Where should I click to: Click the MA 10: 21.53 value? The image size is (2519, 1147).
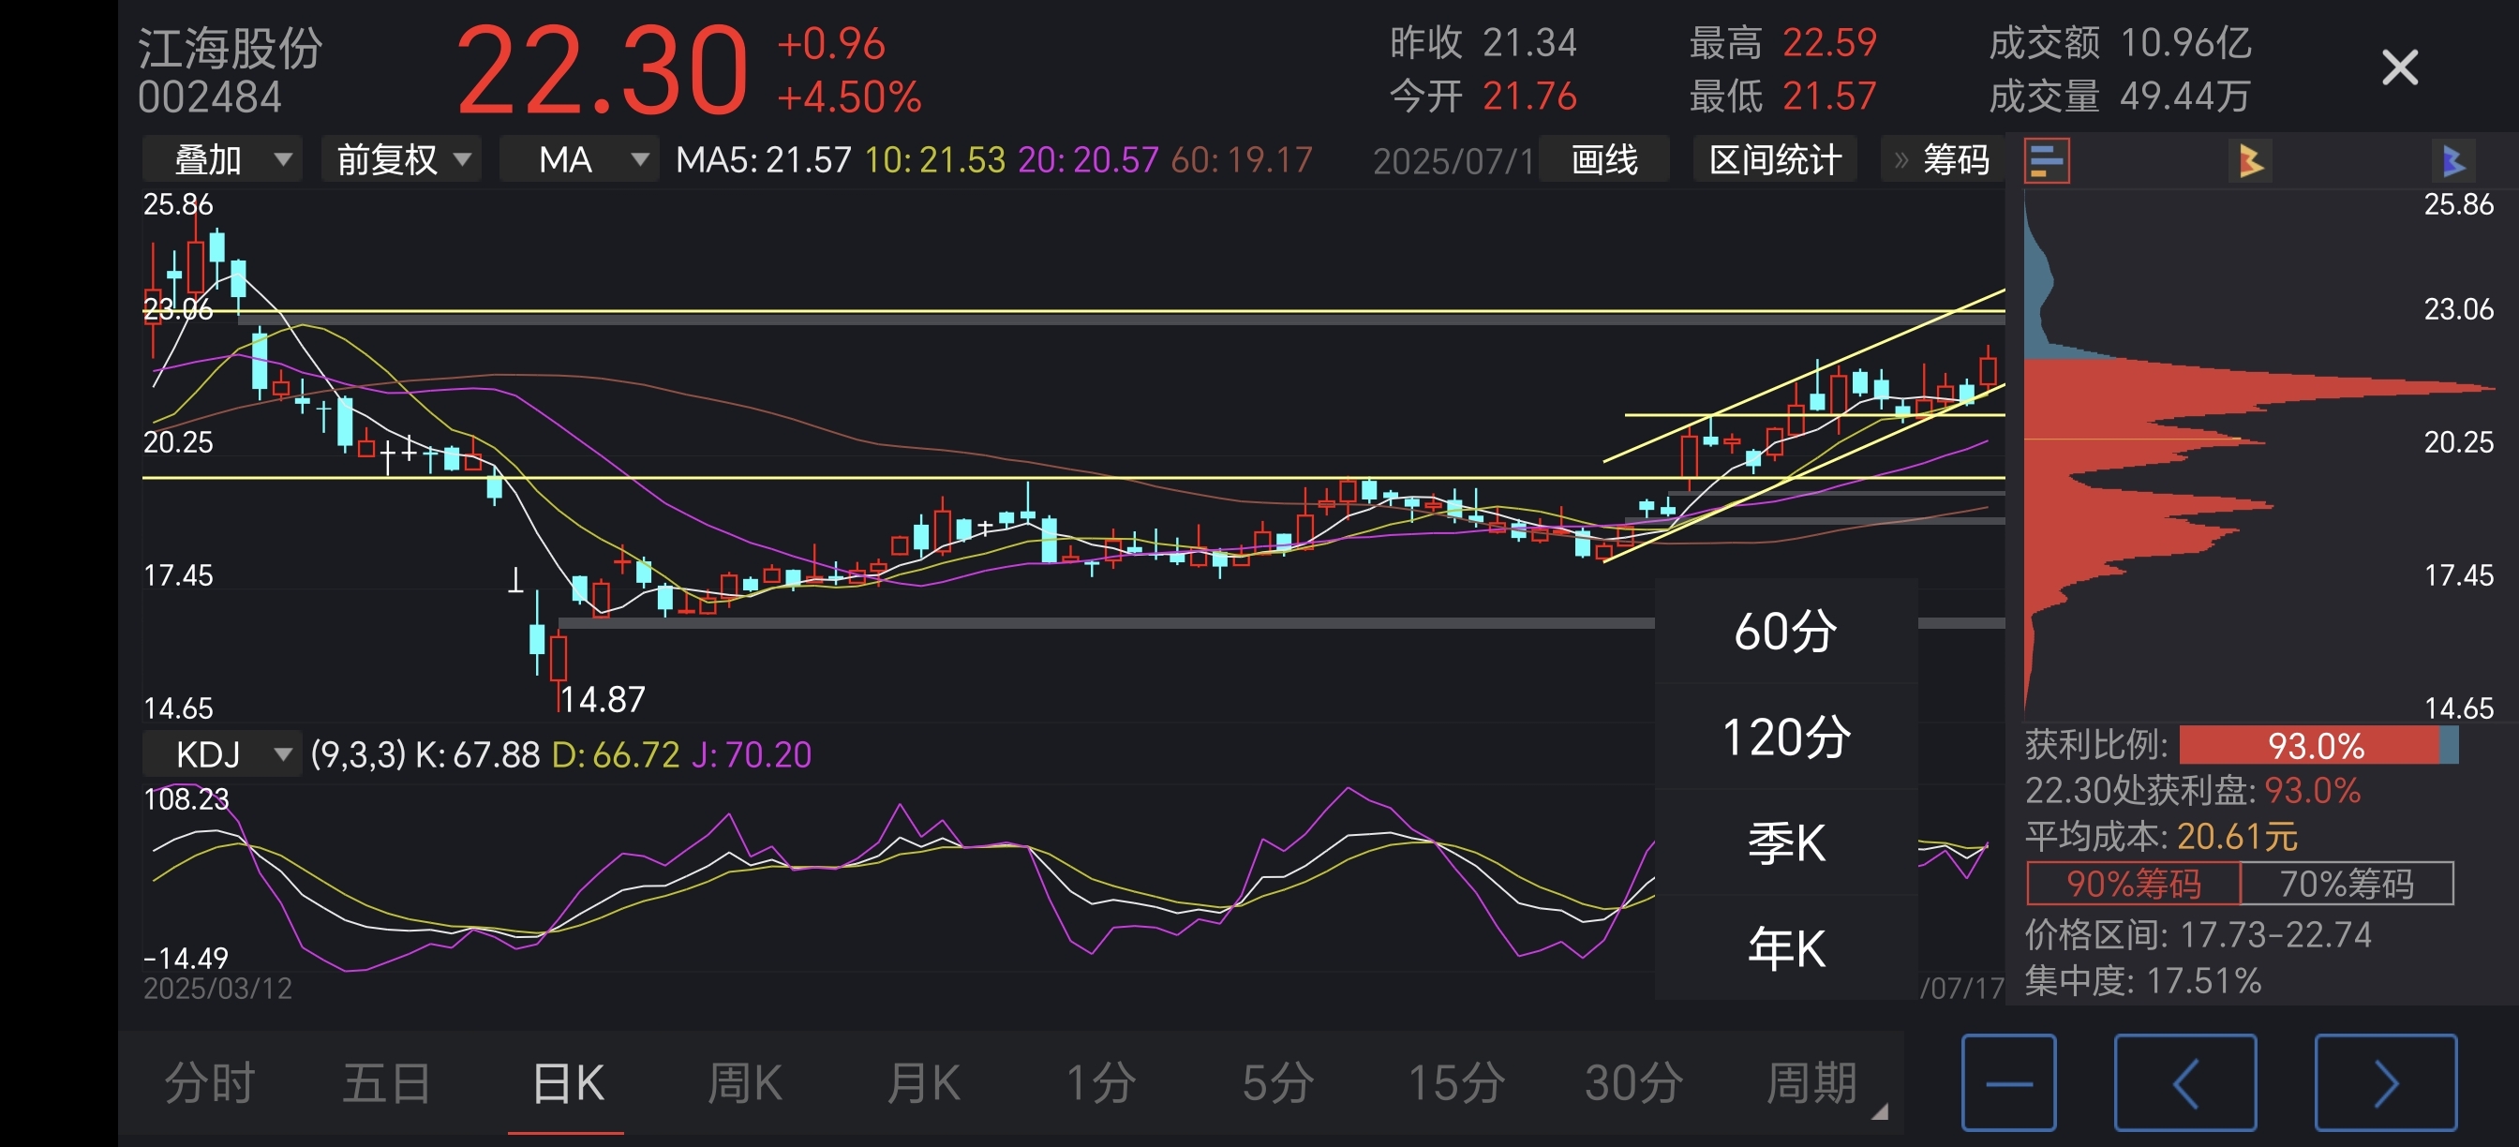[935, 159]
